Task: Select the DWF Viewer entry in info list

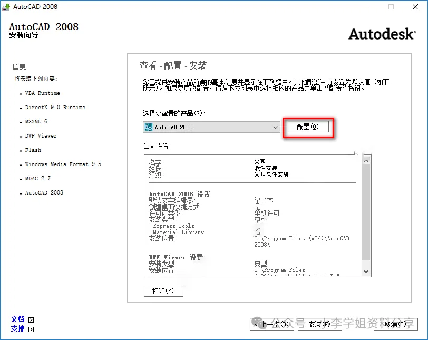Action: coord(41,136)
